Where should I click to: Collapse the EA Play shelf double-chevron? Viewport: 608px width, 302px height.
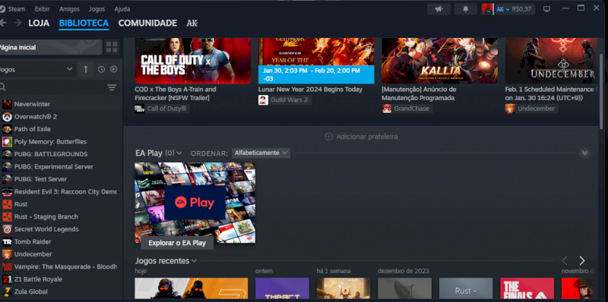tap(584, 153)
